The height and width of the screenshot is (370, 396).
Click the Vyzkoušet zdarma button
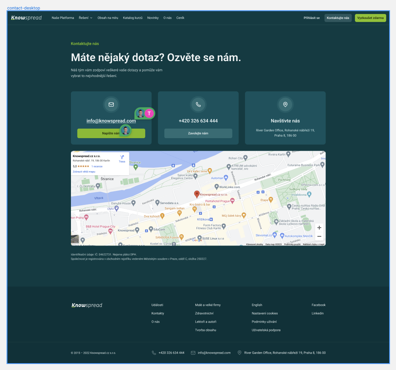(x=370, y=17)
